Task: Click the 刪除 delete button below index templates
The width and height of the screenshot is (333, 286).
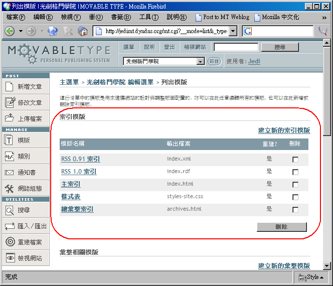Action: tap(282, 227)
